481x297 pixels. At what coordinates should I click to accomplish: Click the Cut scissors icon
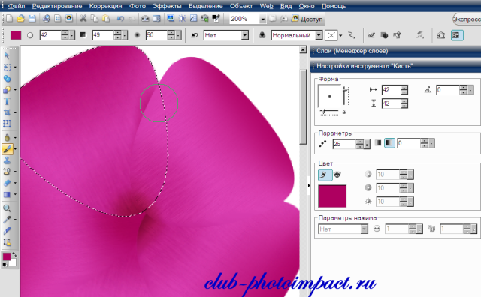pos(83,19)
